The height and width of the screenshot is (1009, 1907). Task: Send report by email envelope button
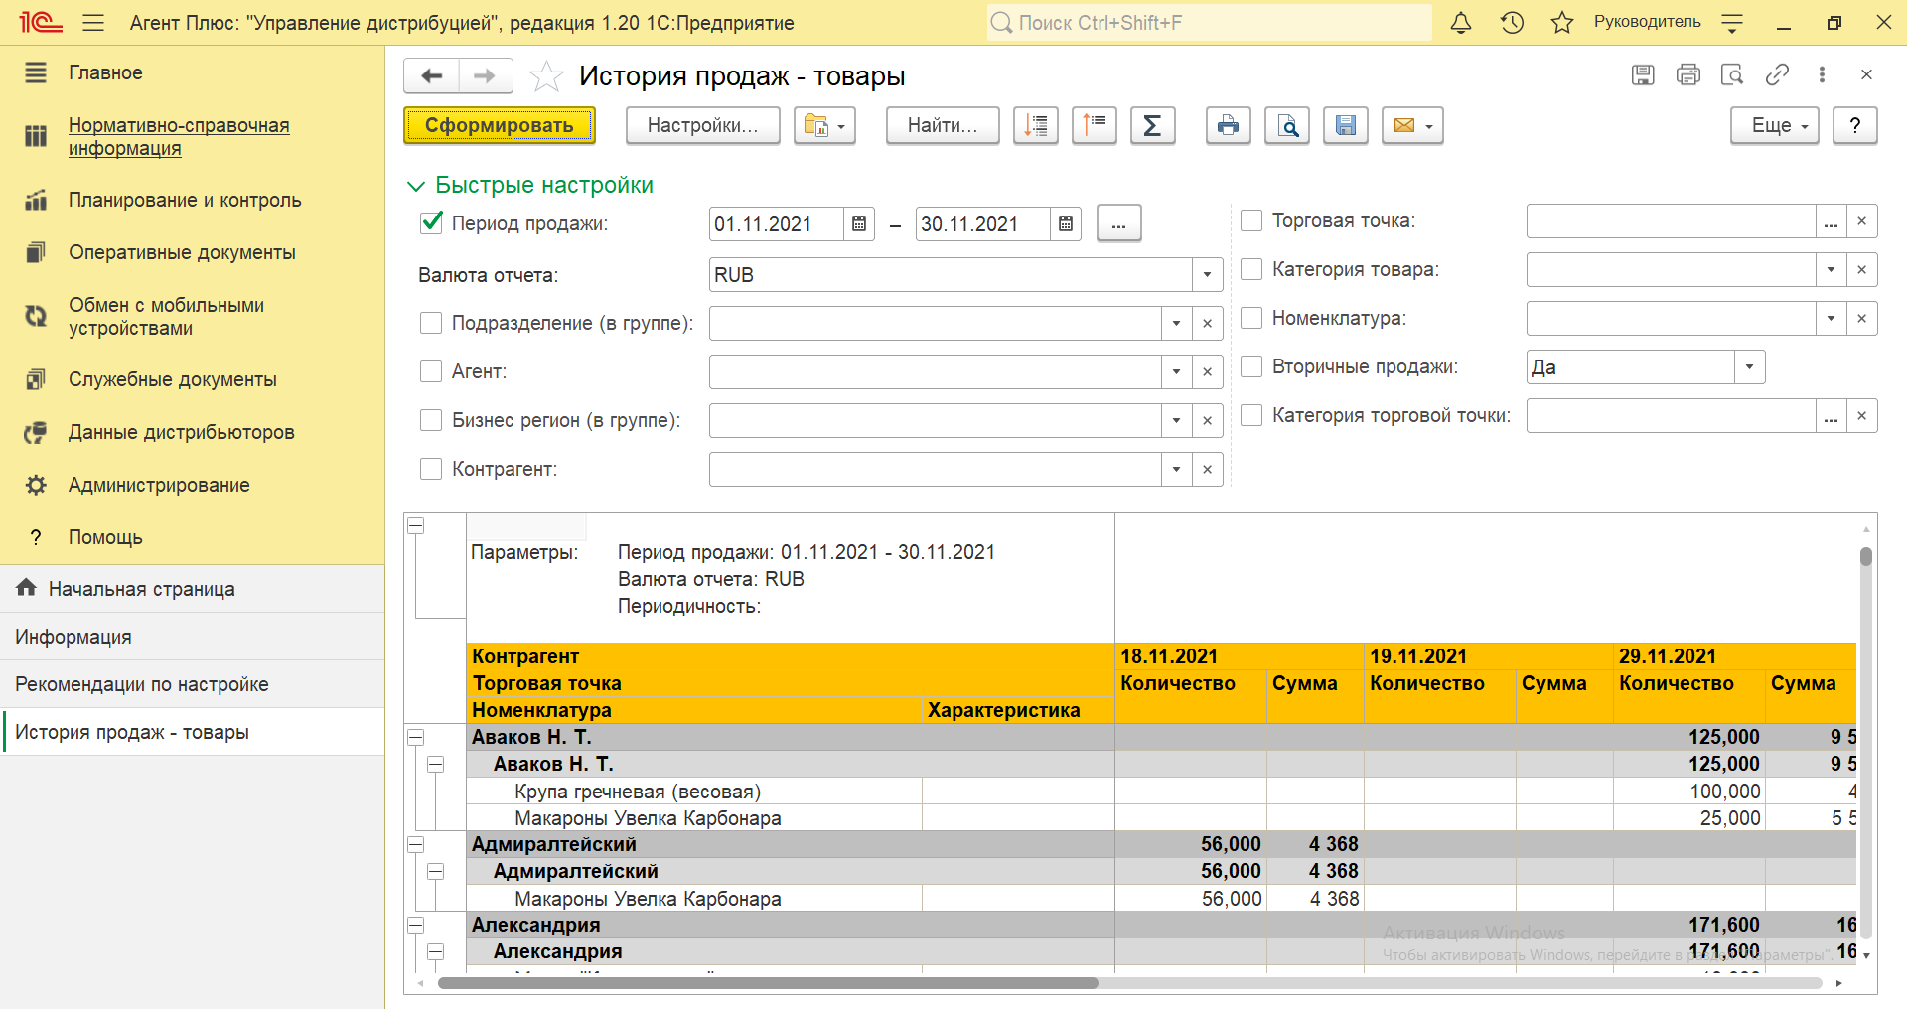(1412, 126)
